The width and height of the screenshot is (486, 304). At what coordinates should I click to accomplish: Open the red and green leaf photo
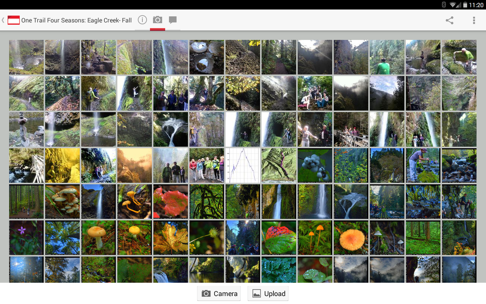[x=279, y=237]
